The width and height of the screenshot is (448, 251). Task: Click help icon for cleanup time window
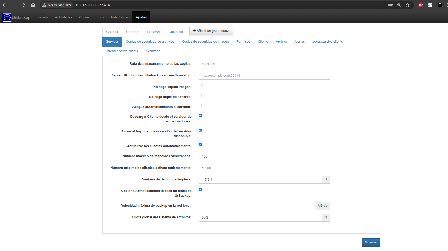click(x=326, y=180)
